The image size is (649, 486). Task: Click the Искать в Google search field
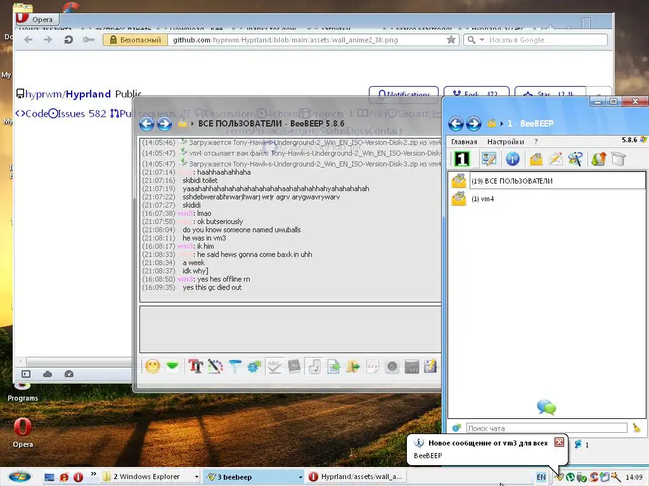pyautogui.click(x=546, y=40)
